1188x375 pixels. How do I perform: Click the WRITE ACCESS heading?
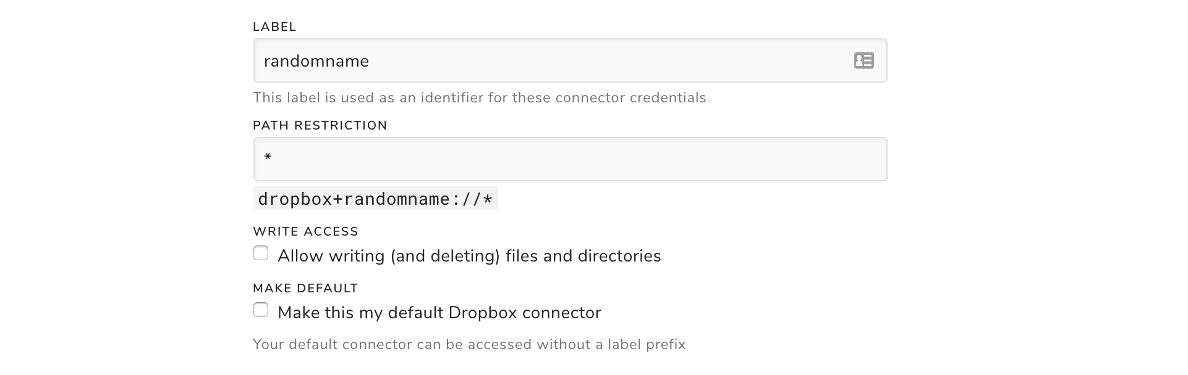coord(305,231)
